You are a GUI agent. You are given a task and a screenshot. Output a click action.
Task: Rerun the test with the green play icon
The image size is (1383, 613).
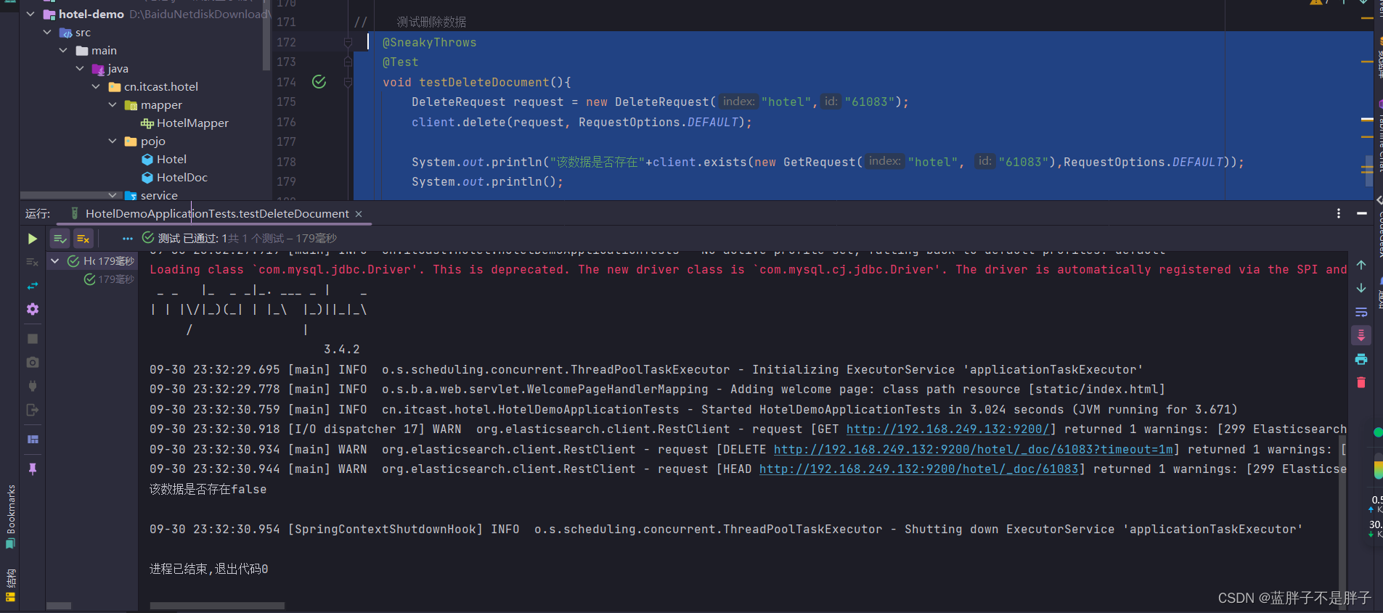click(32, 239)
